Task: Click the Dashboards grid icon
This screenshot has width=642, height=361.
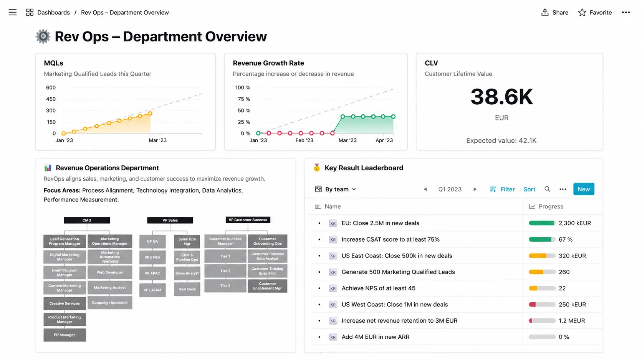Action: pos(30,12)
